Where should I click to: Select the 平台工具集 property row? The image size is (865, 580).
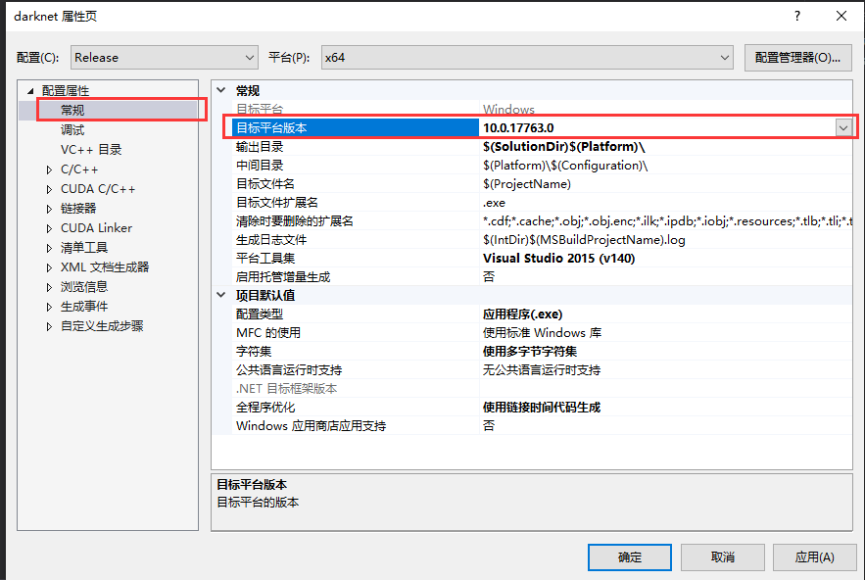click(x=542, y=259)
